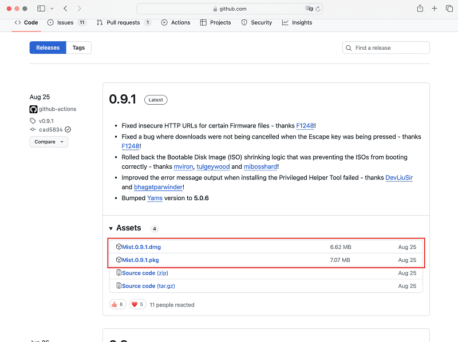Viewport: 458px width, 342px height.
Task: Click the thumbs up reaction button
Action: (117, 305)
